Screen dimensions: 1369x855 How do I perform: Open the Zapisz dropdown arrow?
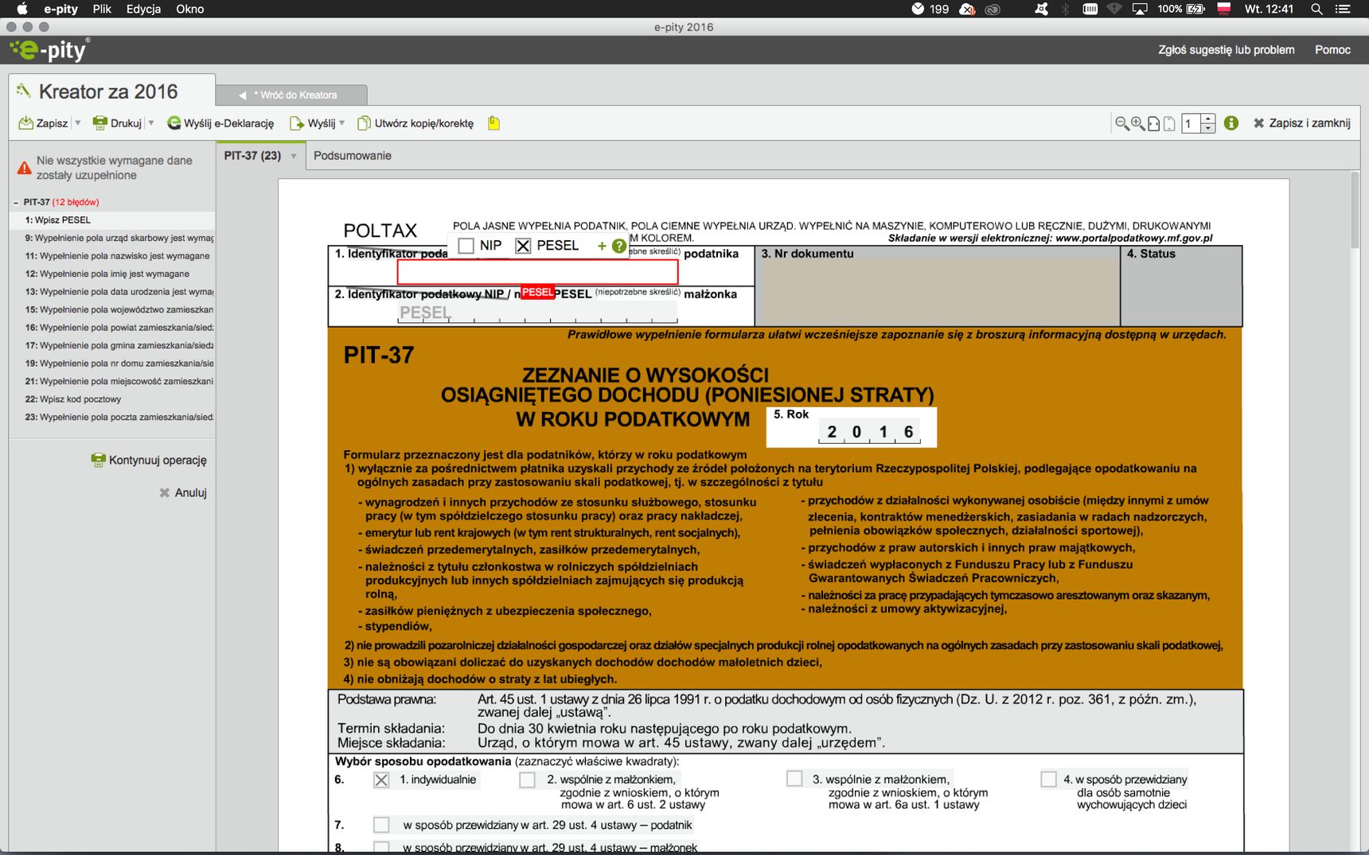pyautogui.click(x=77, y=123)
